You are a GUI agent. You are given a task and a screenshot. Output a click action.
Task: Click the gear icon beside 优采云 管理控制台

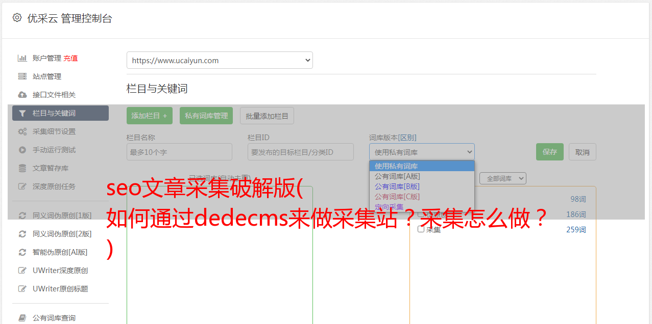pyautogui.click(x=17, y=18)
